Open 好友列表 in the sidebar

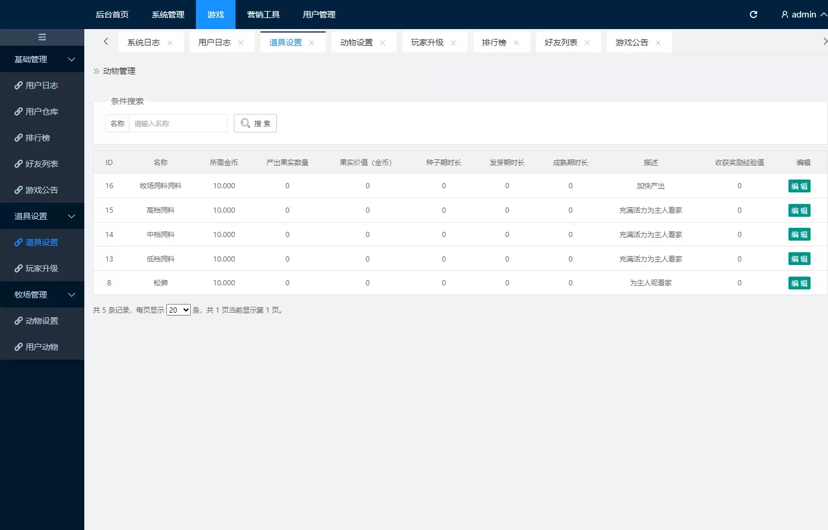click(42, 164)
